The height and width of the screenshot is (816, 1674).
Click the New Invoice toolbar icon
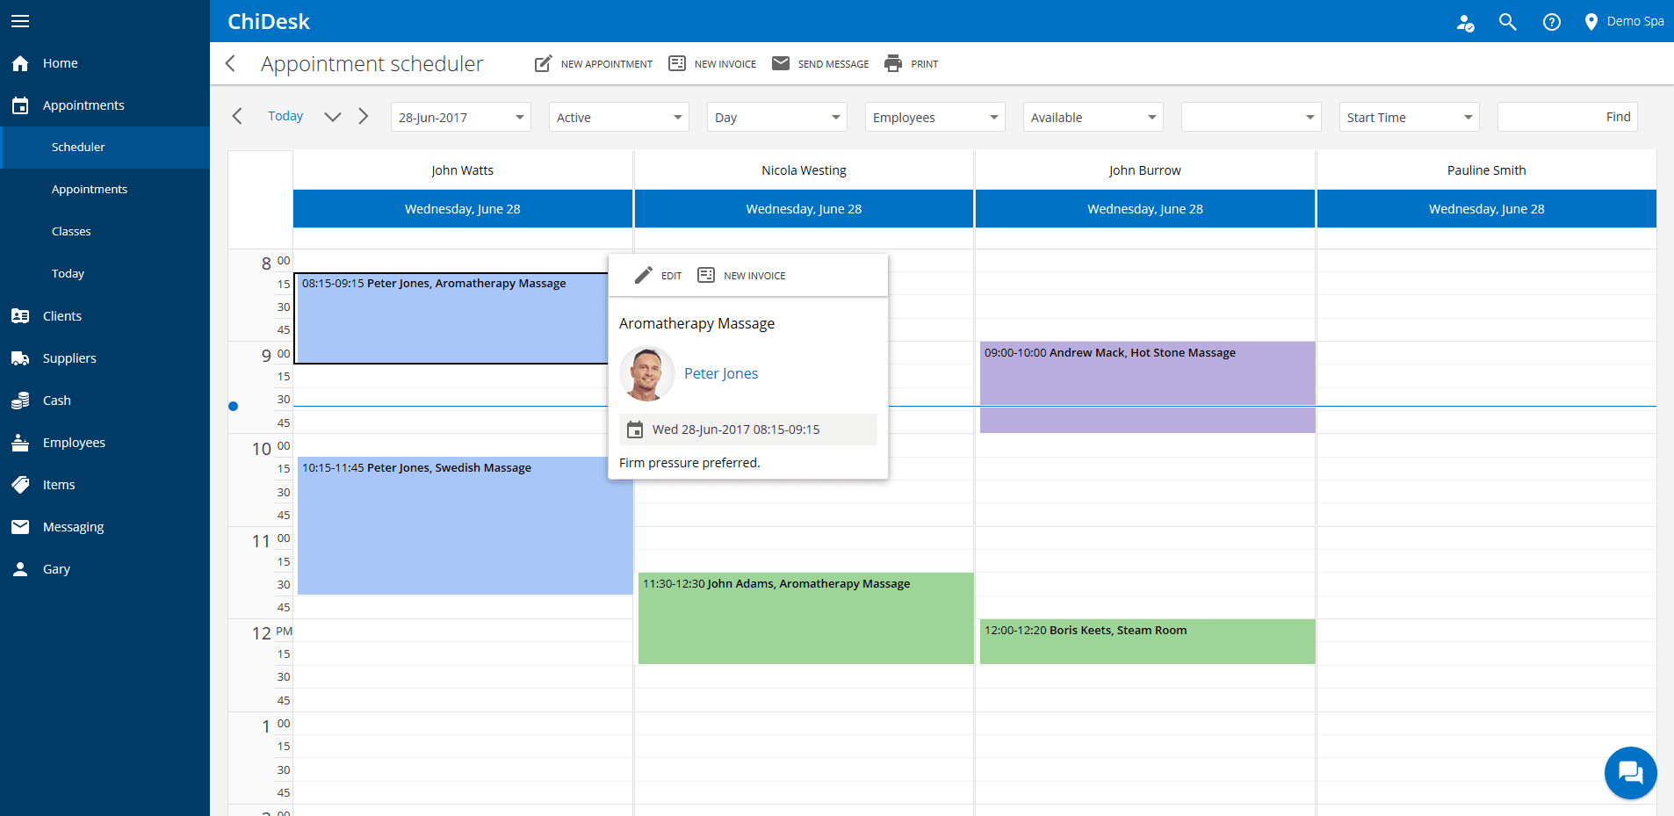(676, 63)
